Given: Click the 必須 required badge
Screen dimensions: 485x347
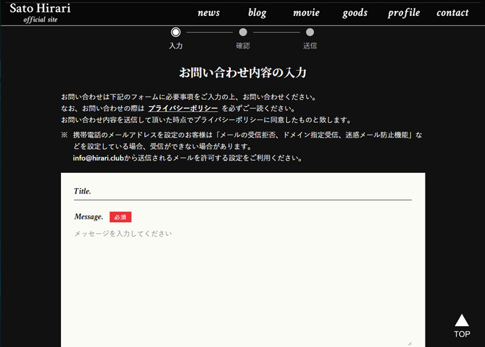Looking at the screenshot, I should (x=121, y=217).
